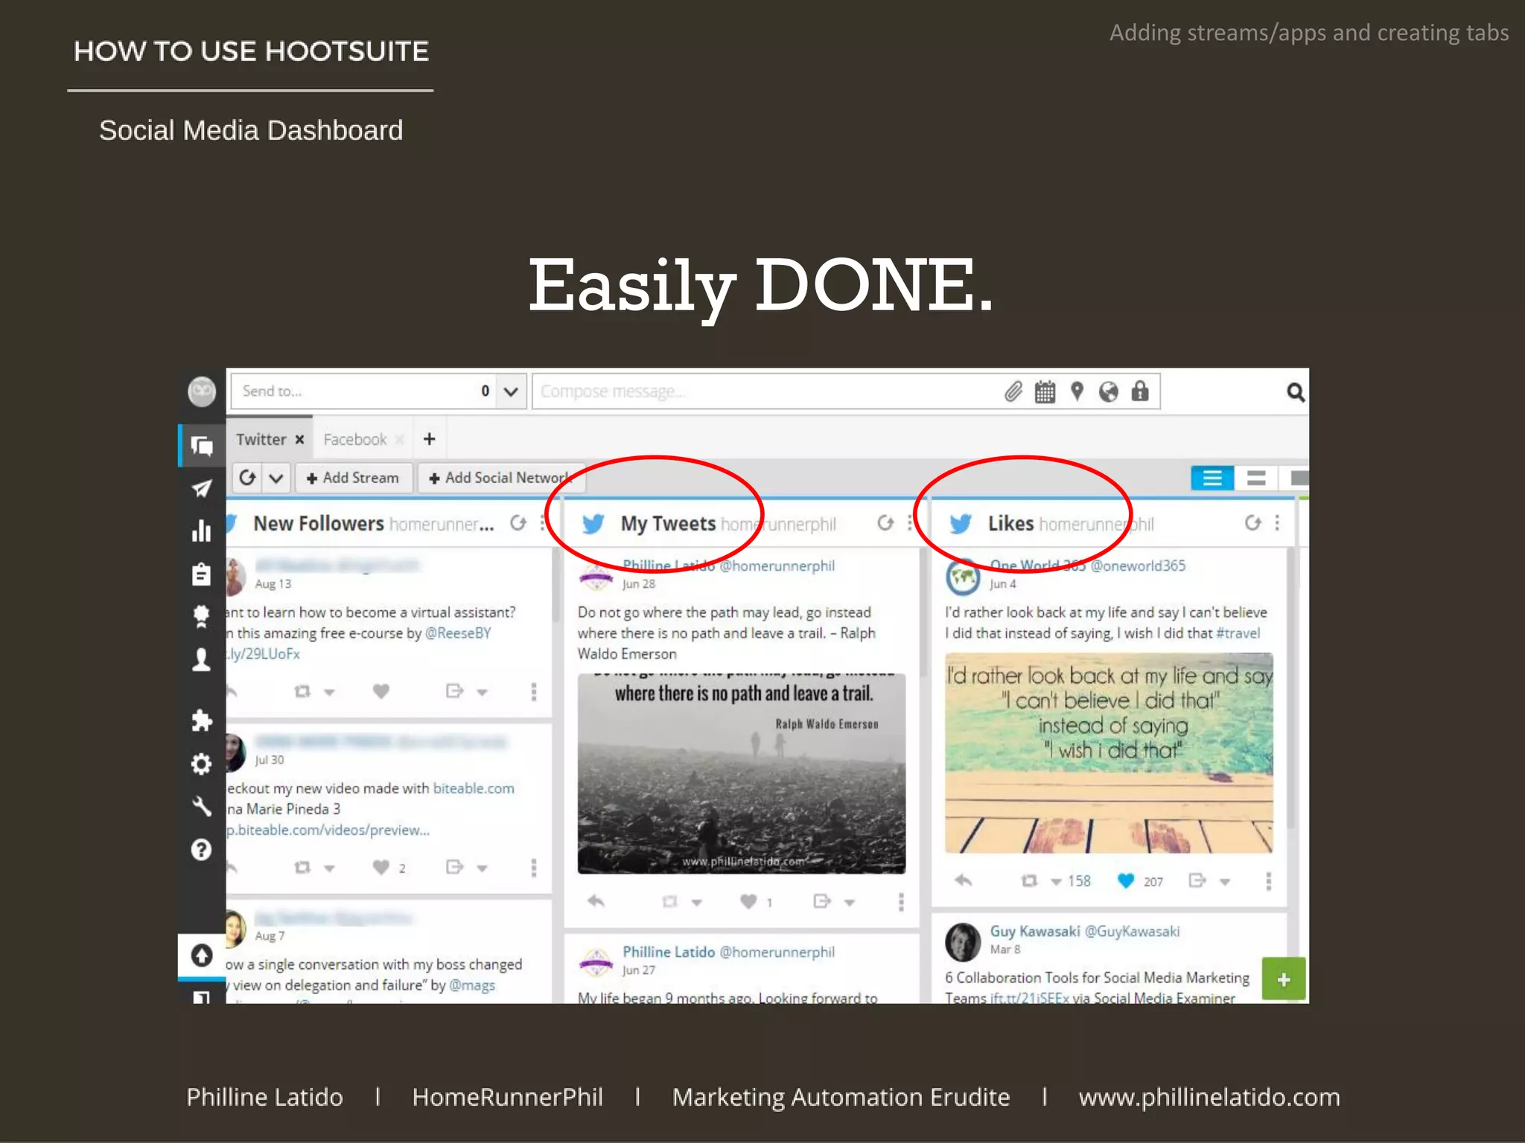Screen dimensions: 1525x1143
Task: Open the Analytics bar chart icon
Action: pyautogui.click(x=202, y=531)
